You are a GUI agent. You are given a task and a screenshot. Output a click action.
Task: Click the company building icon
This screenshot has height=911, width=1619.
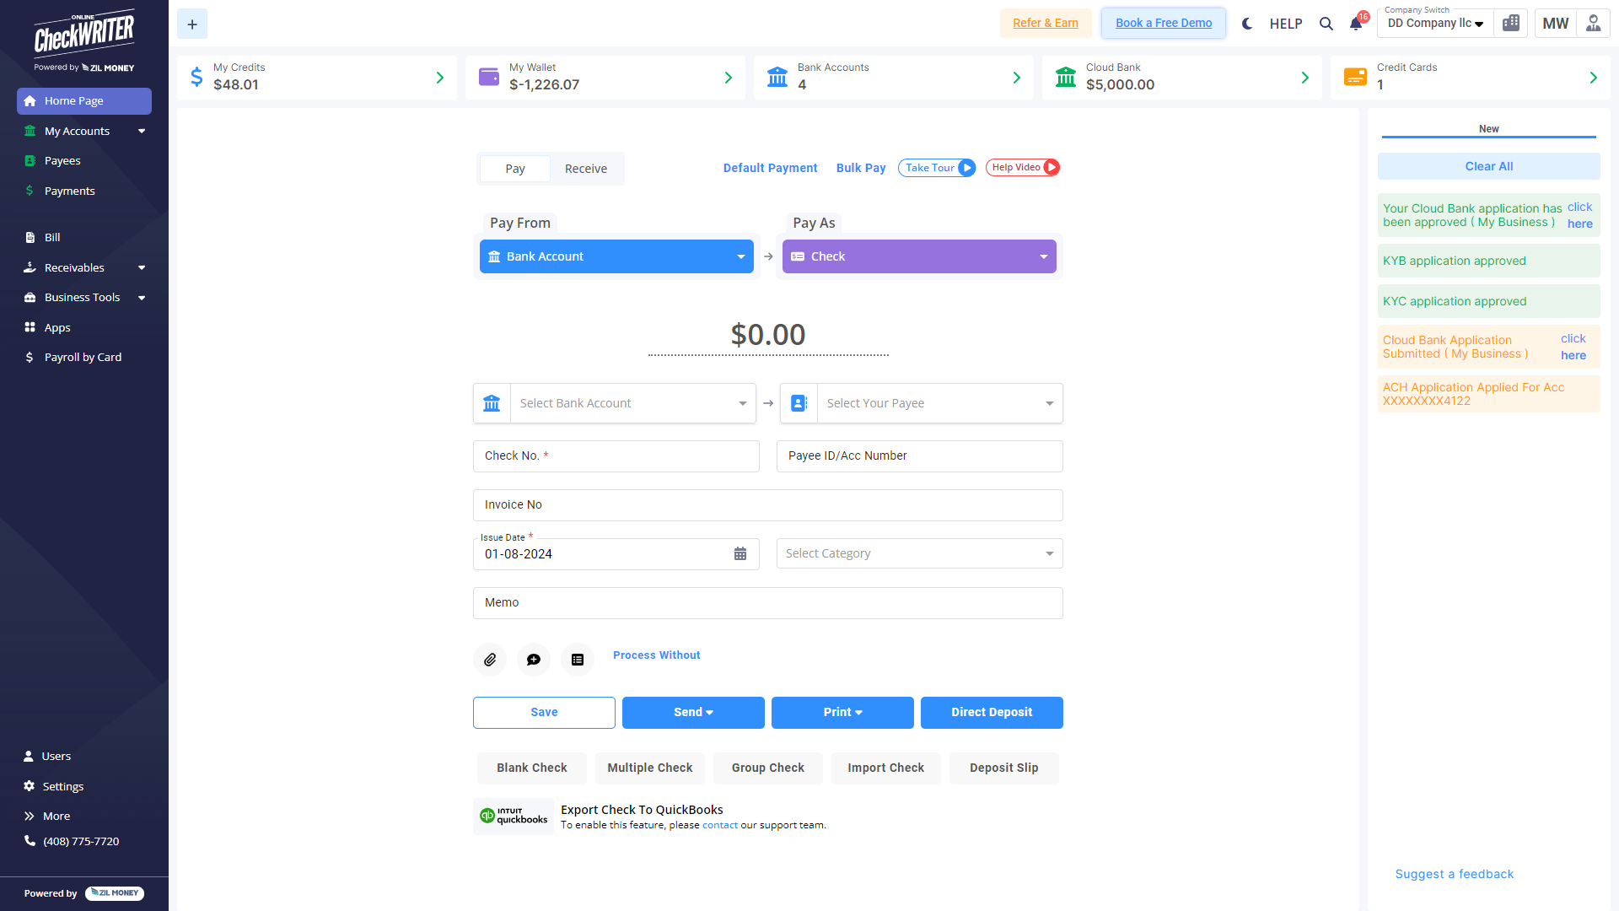pos(1511,24)
